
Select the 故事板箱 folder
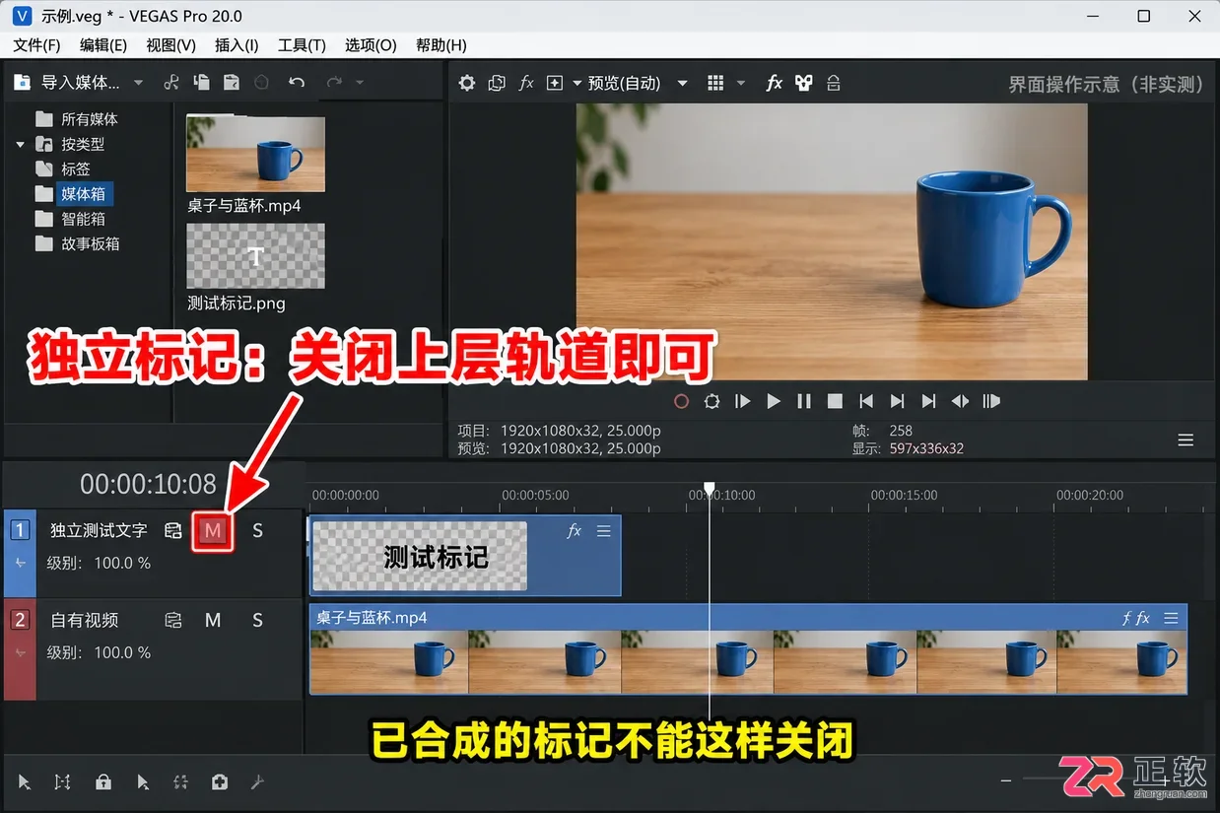coord(78,243)
